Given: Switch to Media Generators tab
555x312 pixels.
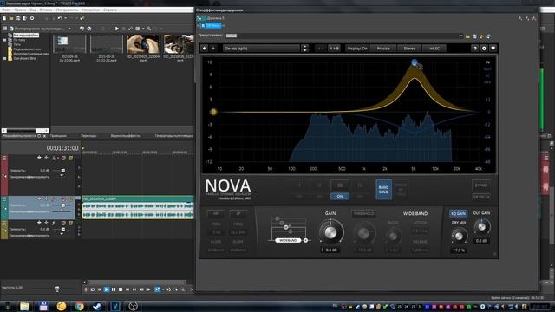Looking at the screenshot, I should [x=173, y=136].
